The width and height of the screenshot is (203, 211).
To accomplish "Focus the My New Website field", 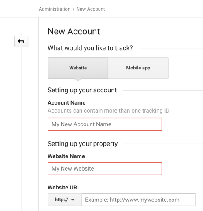I will coord(105,168).
